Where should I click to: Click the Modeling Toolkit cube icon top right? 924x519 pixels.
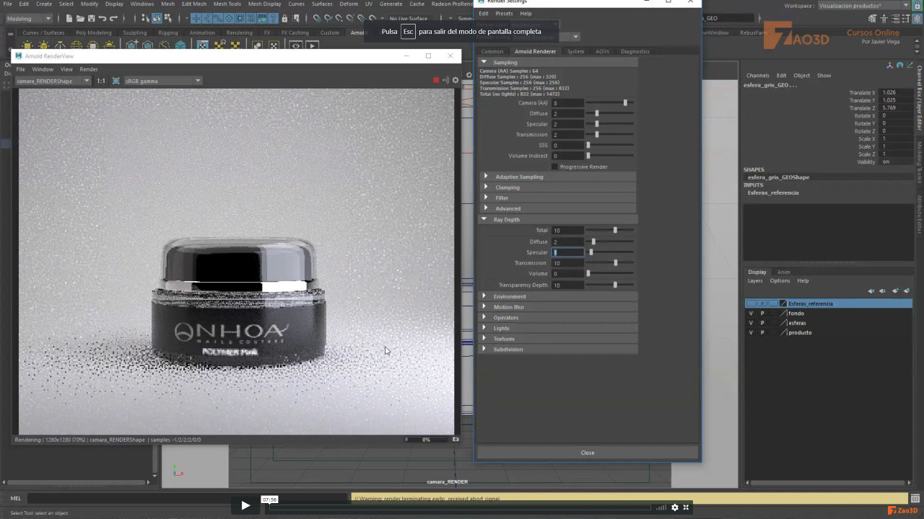[x=871, y=18]
